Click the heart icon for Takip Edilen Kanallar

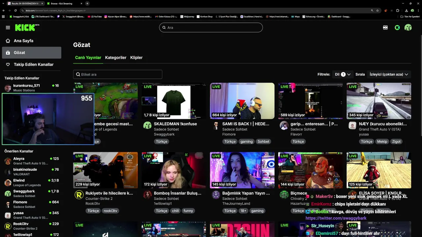tap(8, 65)
